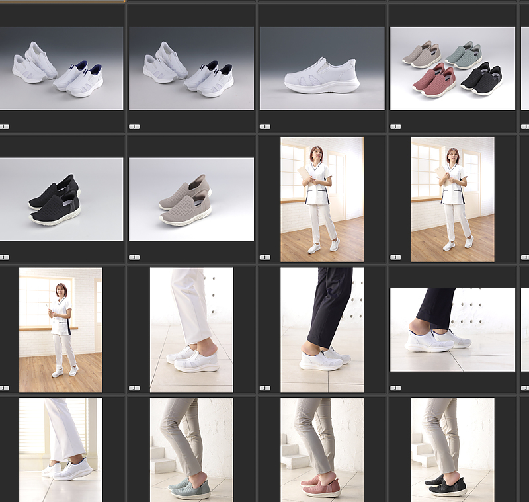Select the thumbnail with four colored shoe pairs
529x502 pixels.
[x=452, y=68]
